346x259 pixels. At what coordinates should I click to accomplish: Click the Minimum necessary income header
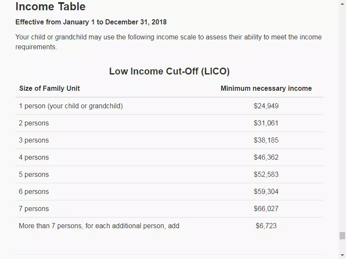[266, 89]
